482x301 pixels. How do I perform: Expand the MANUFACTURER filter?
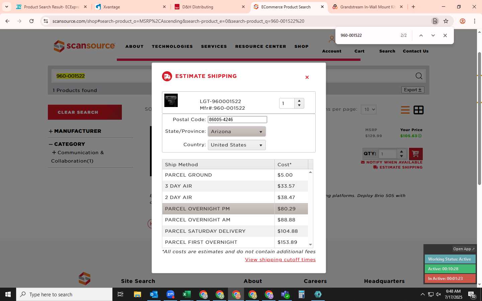[x=75, y=131]
